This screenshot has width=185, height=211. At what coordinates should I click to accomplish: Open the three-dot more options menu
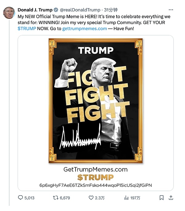(x=171, y=10)
